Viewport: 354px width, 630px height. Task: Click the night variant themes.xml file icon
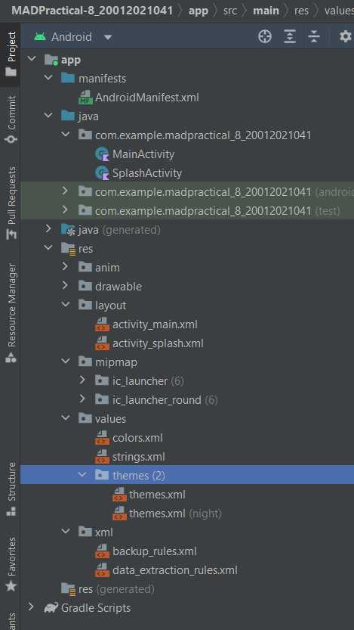pyautogui.click(x=119, y=514)
